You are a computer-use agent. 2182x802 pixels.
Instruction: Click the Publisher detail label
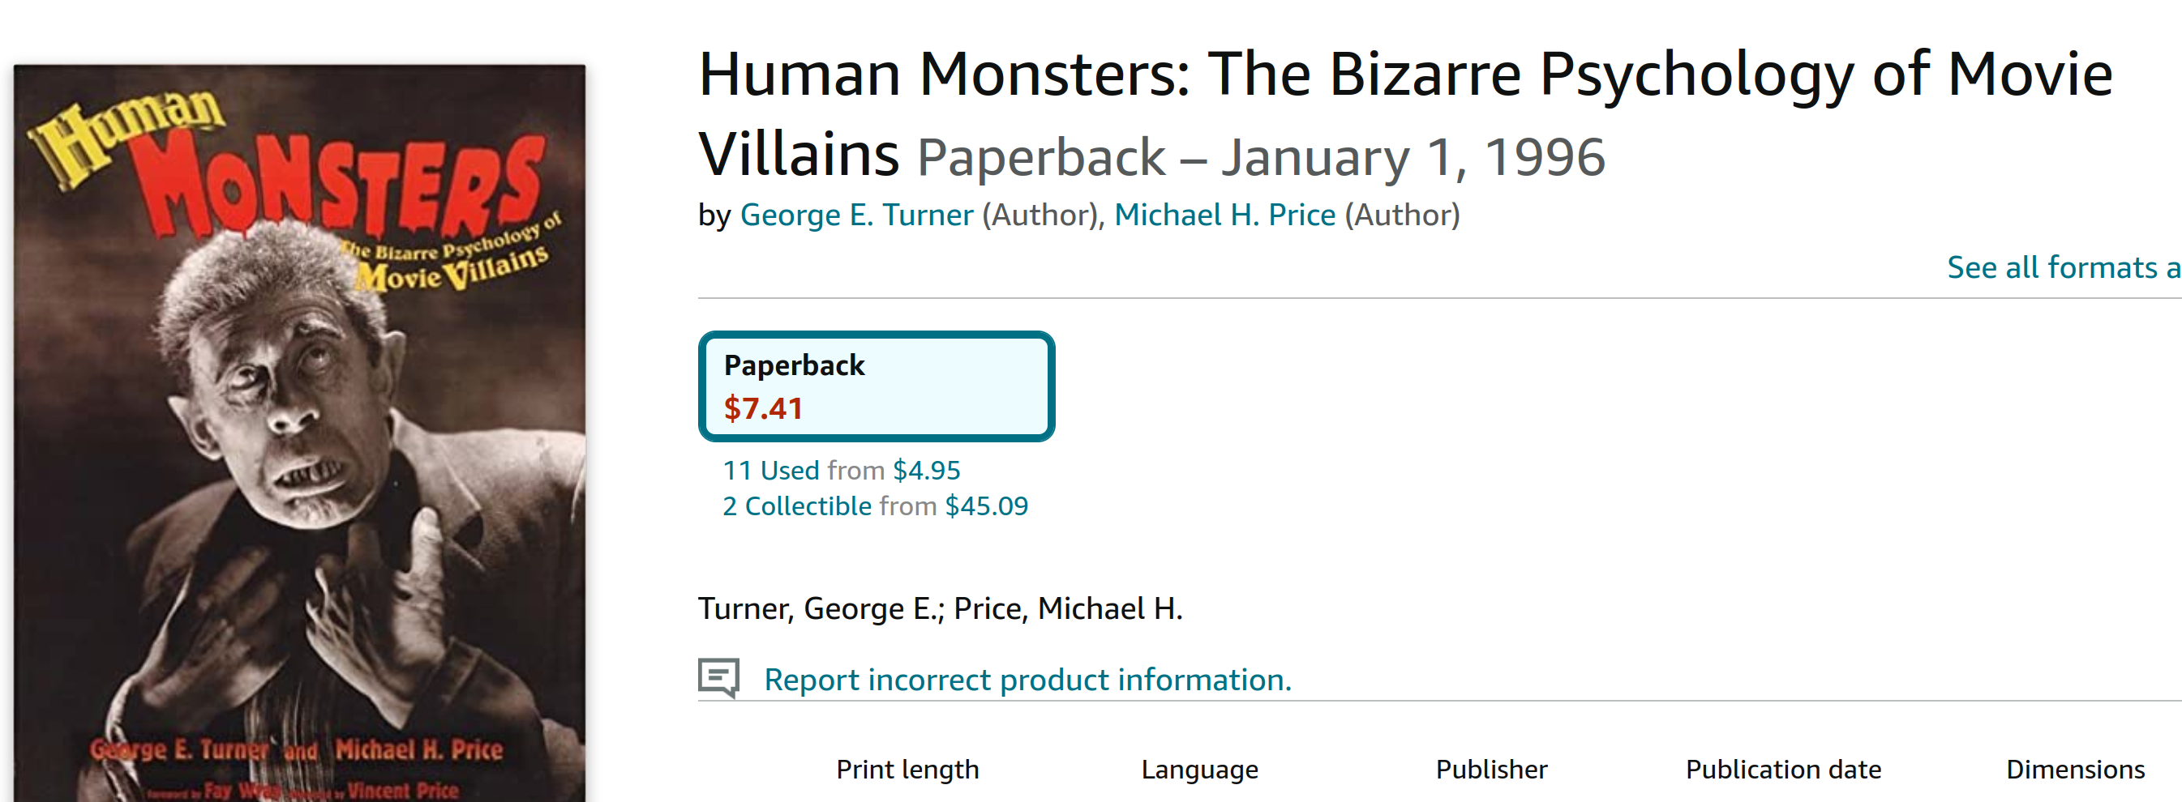[1491, 769]
